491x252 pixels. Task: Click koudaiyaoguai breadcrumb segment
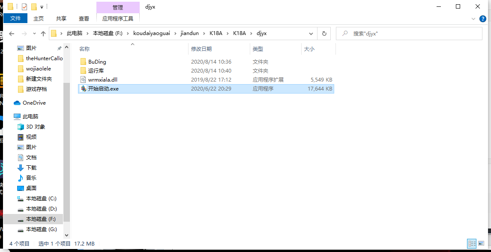point(152,33)
